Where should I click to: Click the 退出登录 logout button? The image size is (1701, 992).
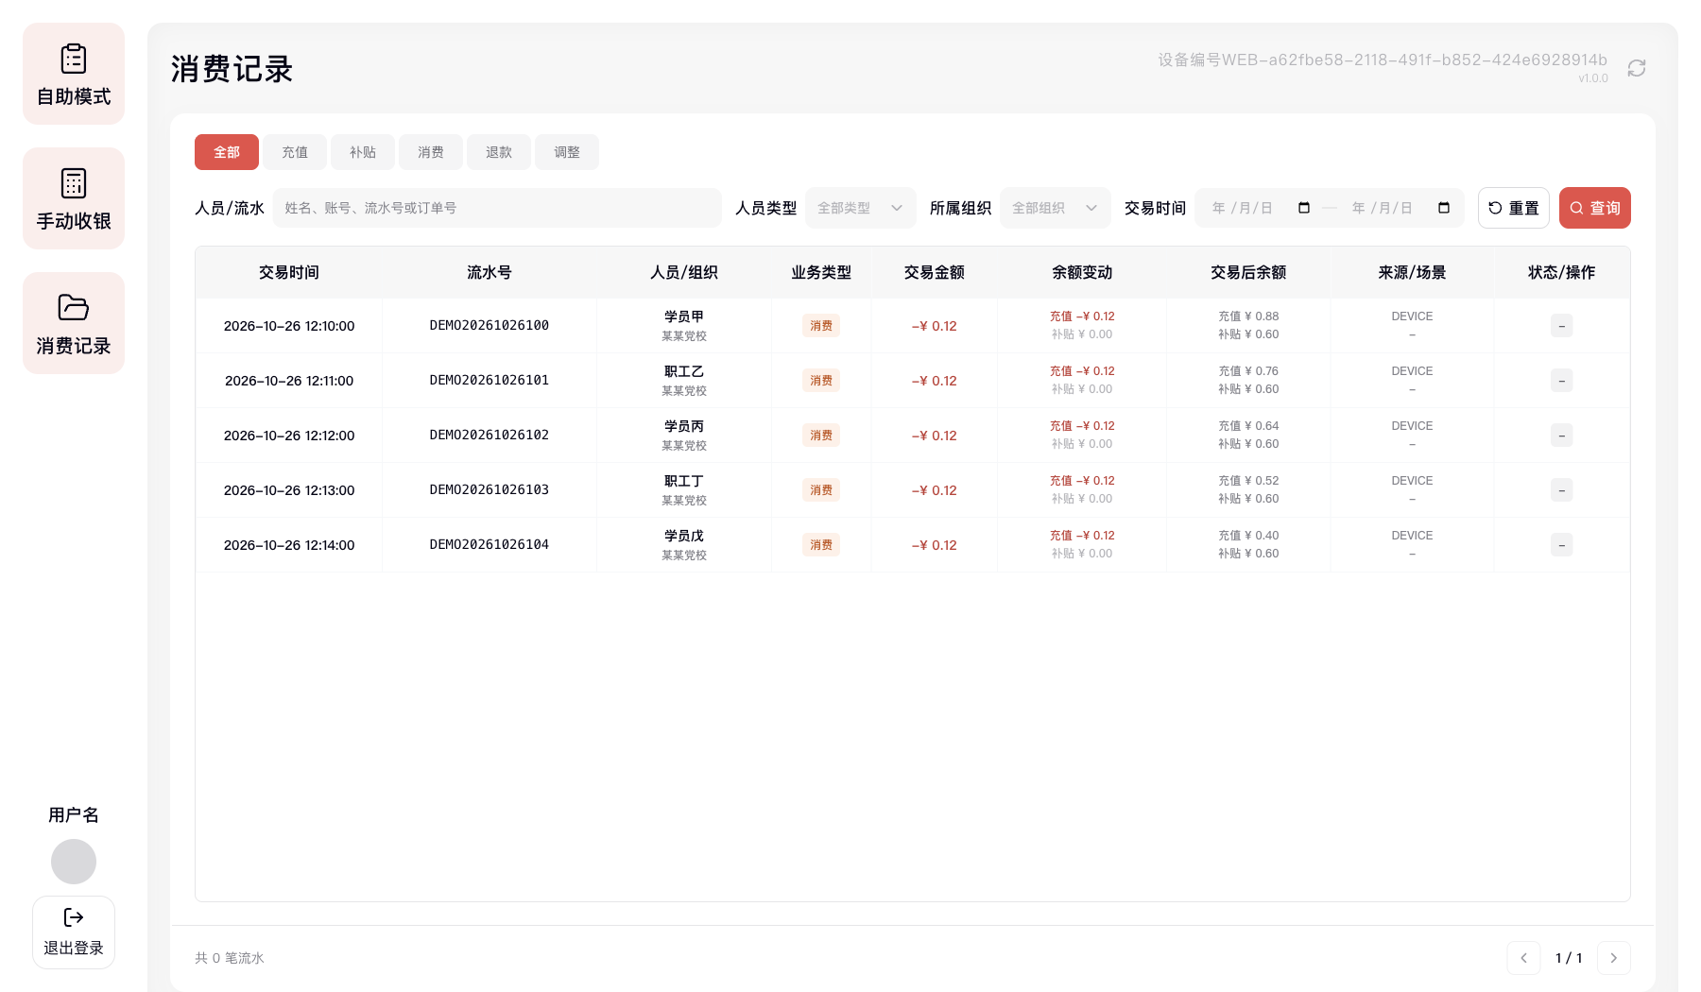(74, 932)
